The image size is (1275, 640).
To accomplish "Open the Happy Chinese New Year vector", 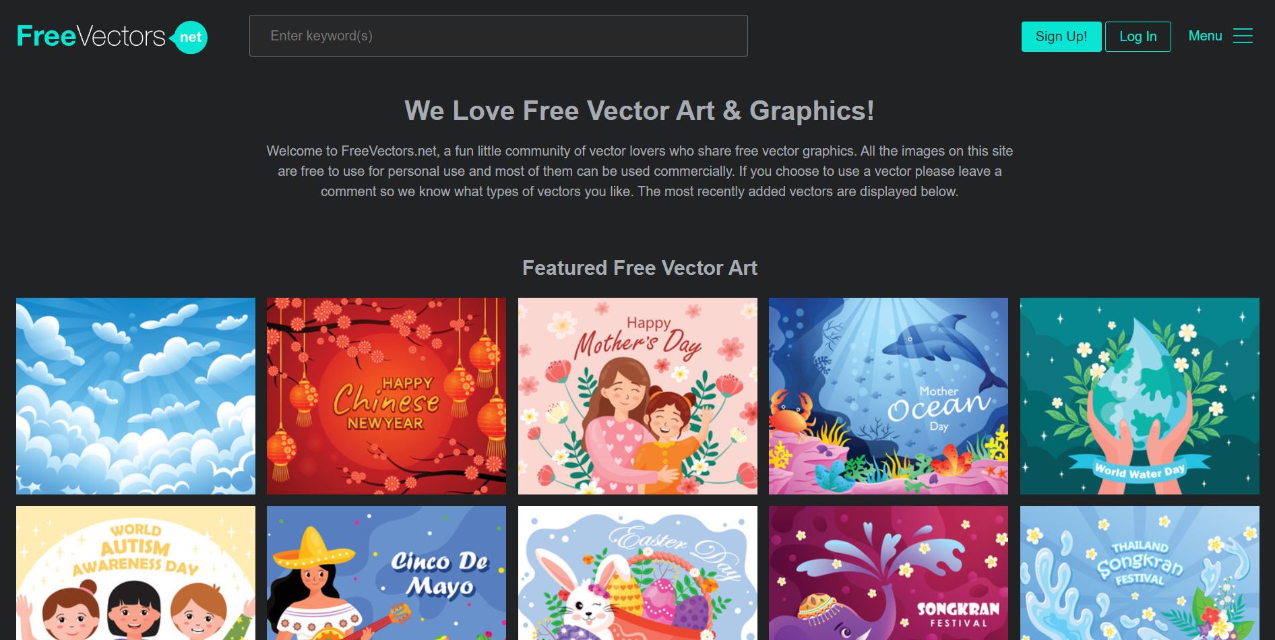I will (x=386, y=396).
